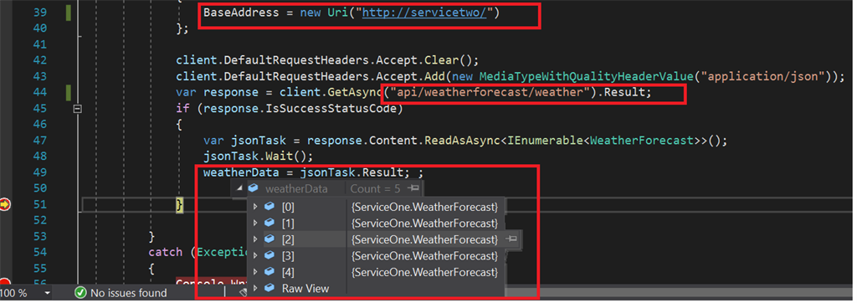
Task: Click the catch keyword on line 54
Action: pyautogui.click(x=165, y=252)
